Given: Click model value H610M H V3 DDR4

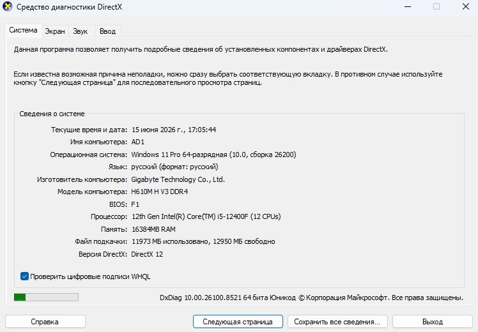Looking at the screenshot, I should pyautogui.click(x=159, y=192).
